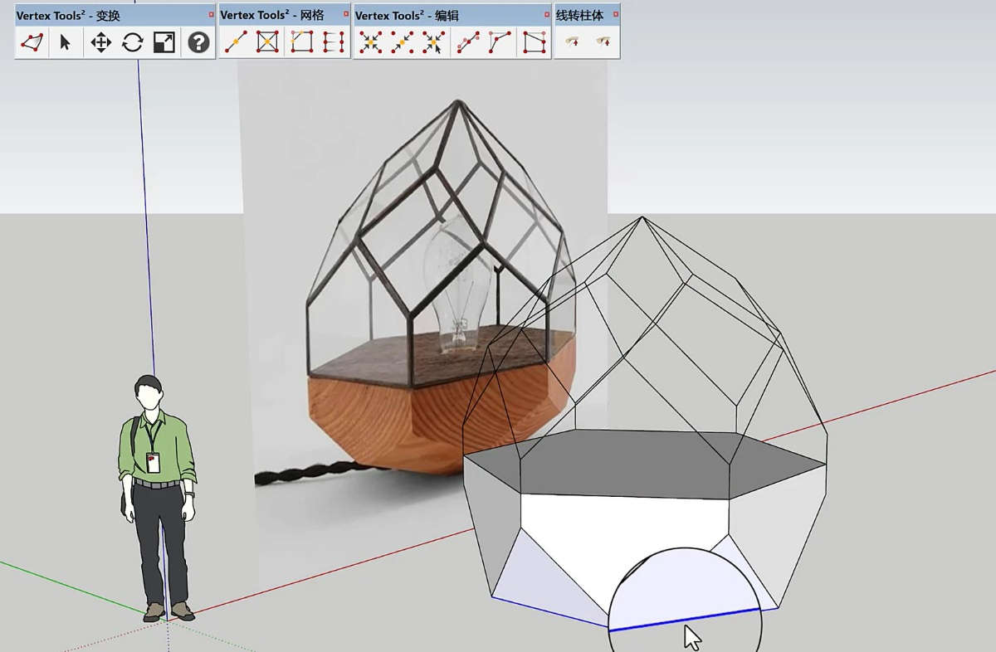This screenshot has height=652, width=996.
Task: Click the bent line with vertices icon
Action: pos(500,42)
